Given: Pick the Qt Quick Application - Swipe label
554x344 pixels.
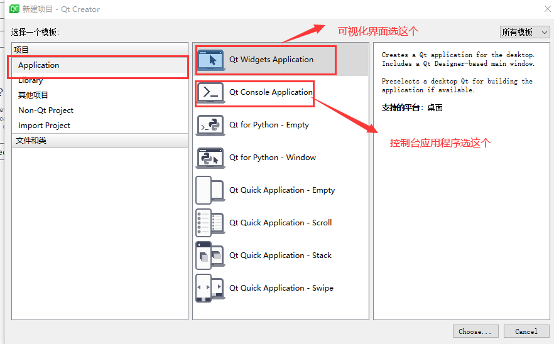Looking at the screenshot, I should click(281, 288).
